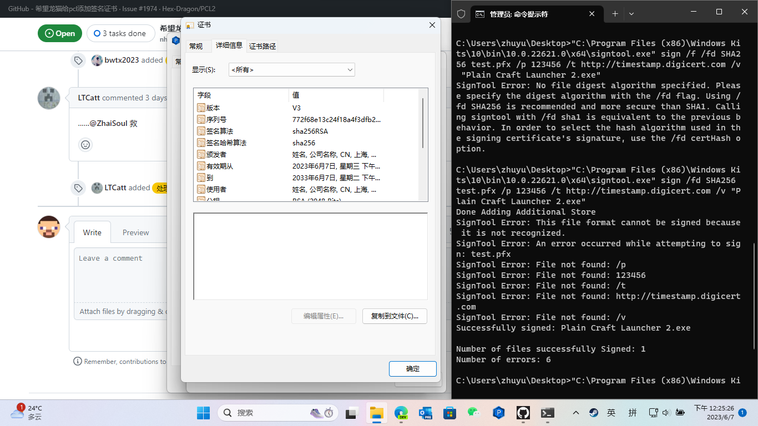Switch to the Preview tab in comment box

[136, 232]
